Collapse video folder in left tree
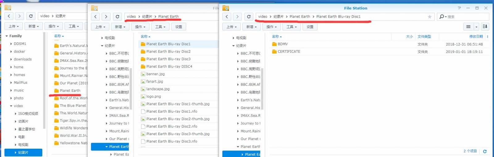Viewport: 494px width, 157px height. (x=11, y=106)
